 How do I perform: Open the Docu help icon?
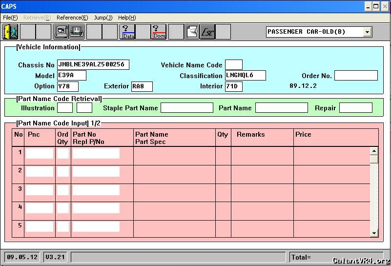(x=159, y=32)
